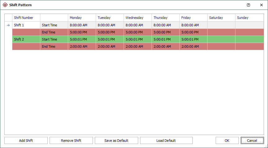Image resolution: width=268 pixels, height=148 pixels.
Task: Close the Shift Pattern dialog
Action: pyautogui.click(x=261, y=5)
